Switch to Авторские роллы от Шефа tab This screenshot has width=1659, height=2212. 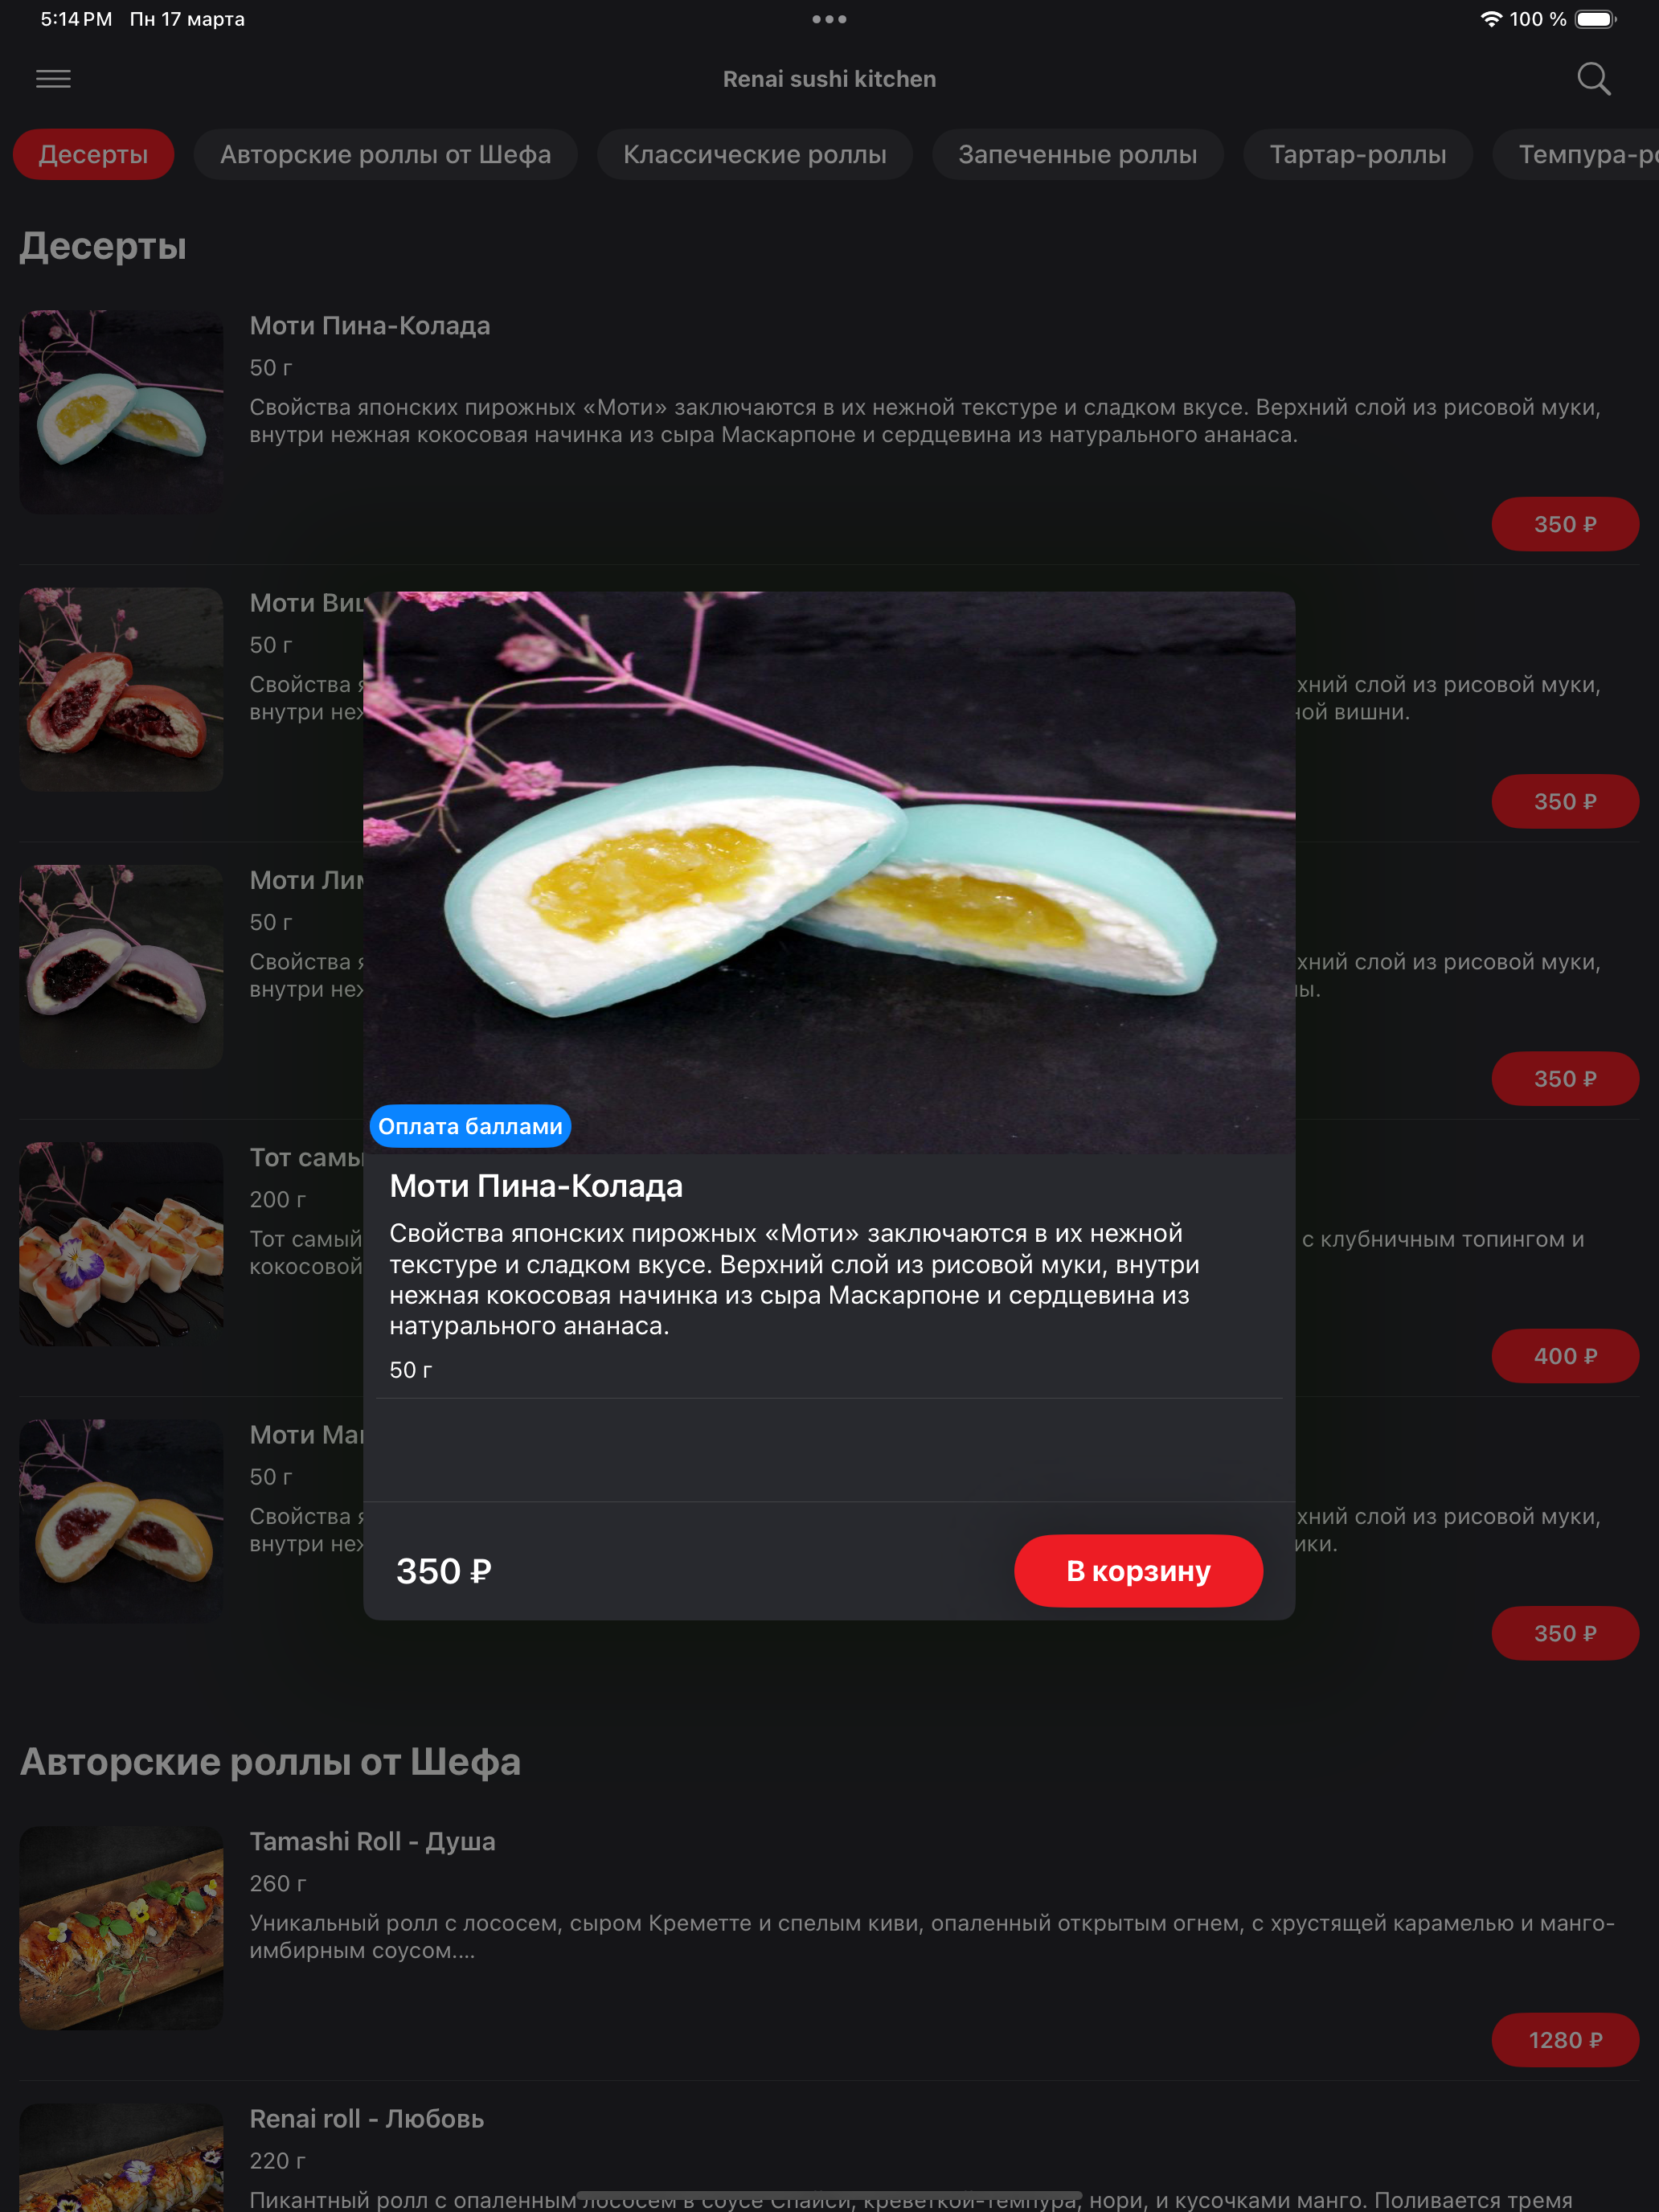(x=385, y=154)
